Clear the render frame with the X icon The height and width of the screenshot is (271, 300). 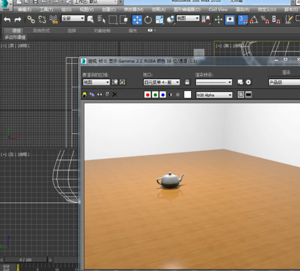(x=115, y=95)
